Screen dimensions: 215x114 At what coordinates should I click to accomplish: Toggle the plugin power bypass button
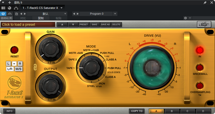[x=3, y=14]
